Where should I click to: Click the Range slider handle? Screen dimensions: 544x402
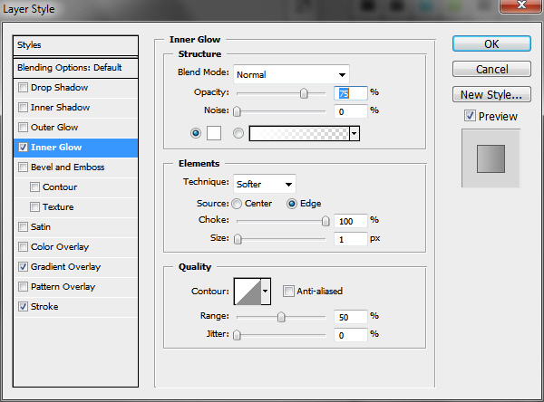point(281,317)
